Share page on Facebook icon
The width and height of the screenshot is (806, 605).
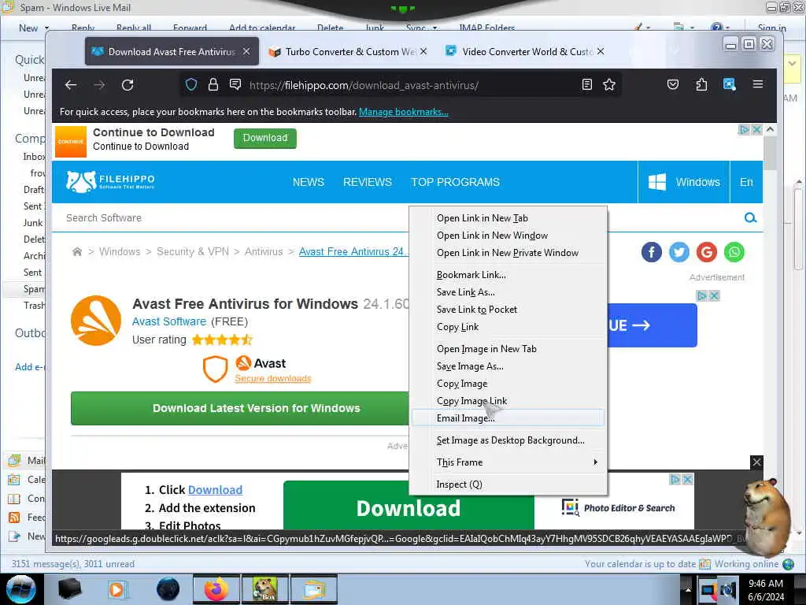pos(651,252)
